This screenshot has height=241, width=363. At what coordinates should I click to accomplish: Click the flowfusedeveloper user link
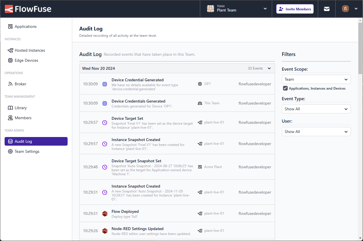click(255, 84)
